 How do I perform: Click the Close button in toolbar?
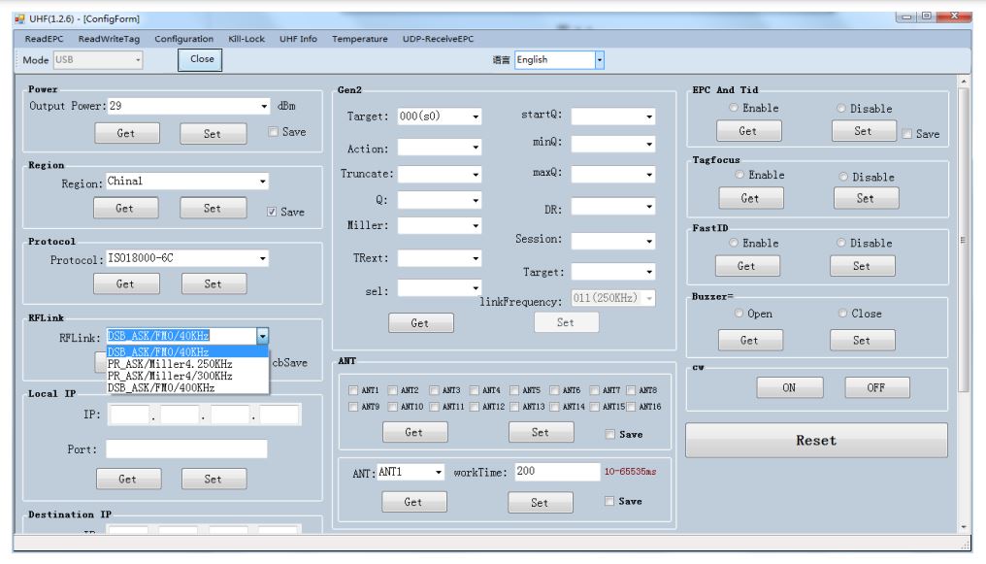(x=202, y=59)
